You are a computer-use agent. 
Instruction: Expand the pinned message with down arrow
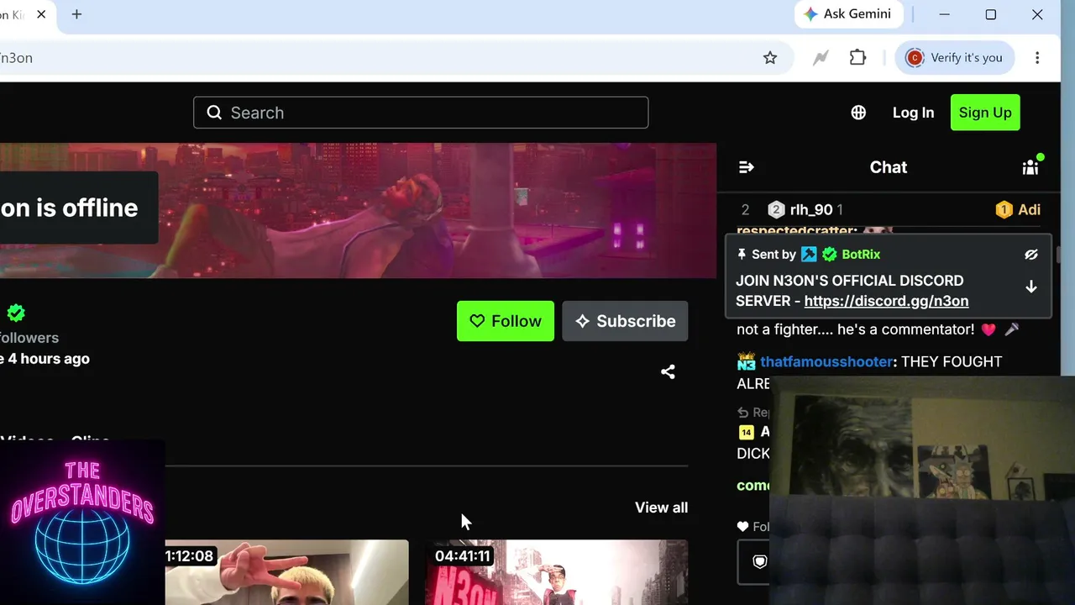(x=1031, y=287)
